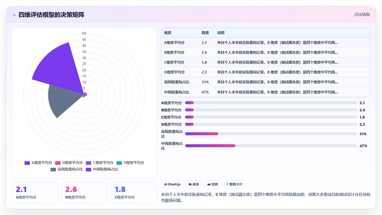Click the 47% value beside the progress bar
382x215 pixels.
point(363,146)
